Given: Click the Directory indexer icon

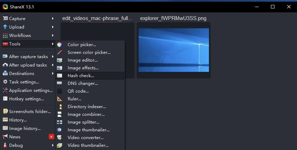Looking at the screenshot, I should point(60,107).
